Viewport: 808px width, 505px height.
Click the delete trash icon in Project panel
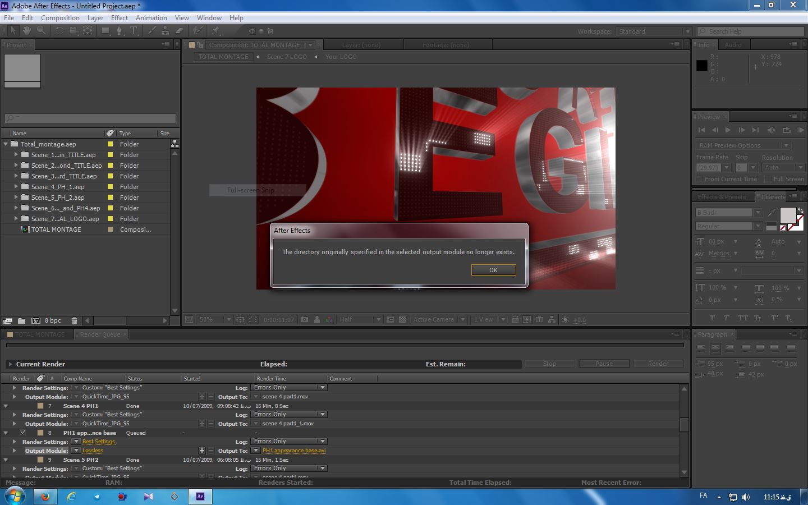tap(74, 321)
